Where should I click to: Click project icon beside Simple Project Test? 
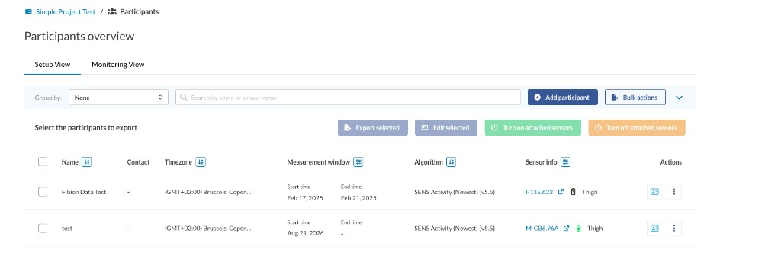(x=28, y=11)
